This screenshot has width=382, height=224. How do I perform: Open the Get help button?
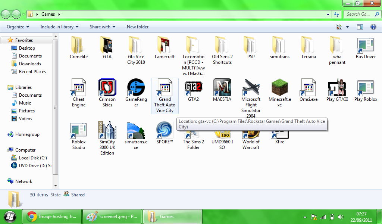tap(373, 27)
